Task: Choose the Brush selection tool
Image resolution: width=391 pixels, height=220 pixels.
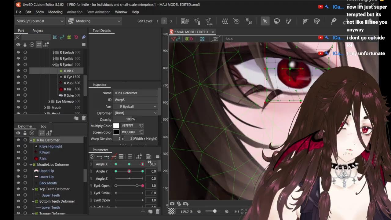Action: (x=288, y=21)
